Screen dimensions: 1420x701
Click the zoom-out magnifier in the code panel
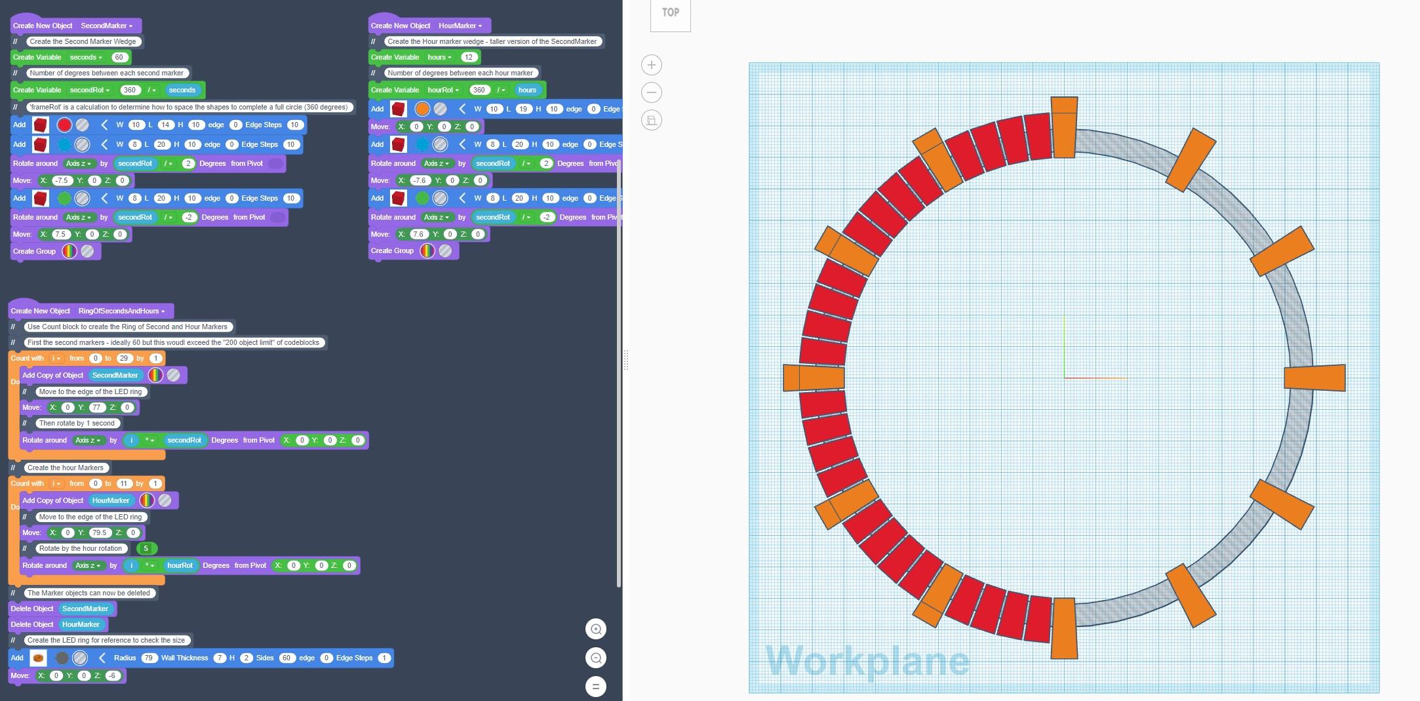(x=595, y=658)
